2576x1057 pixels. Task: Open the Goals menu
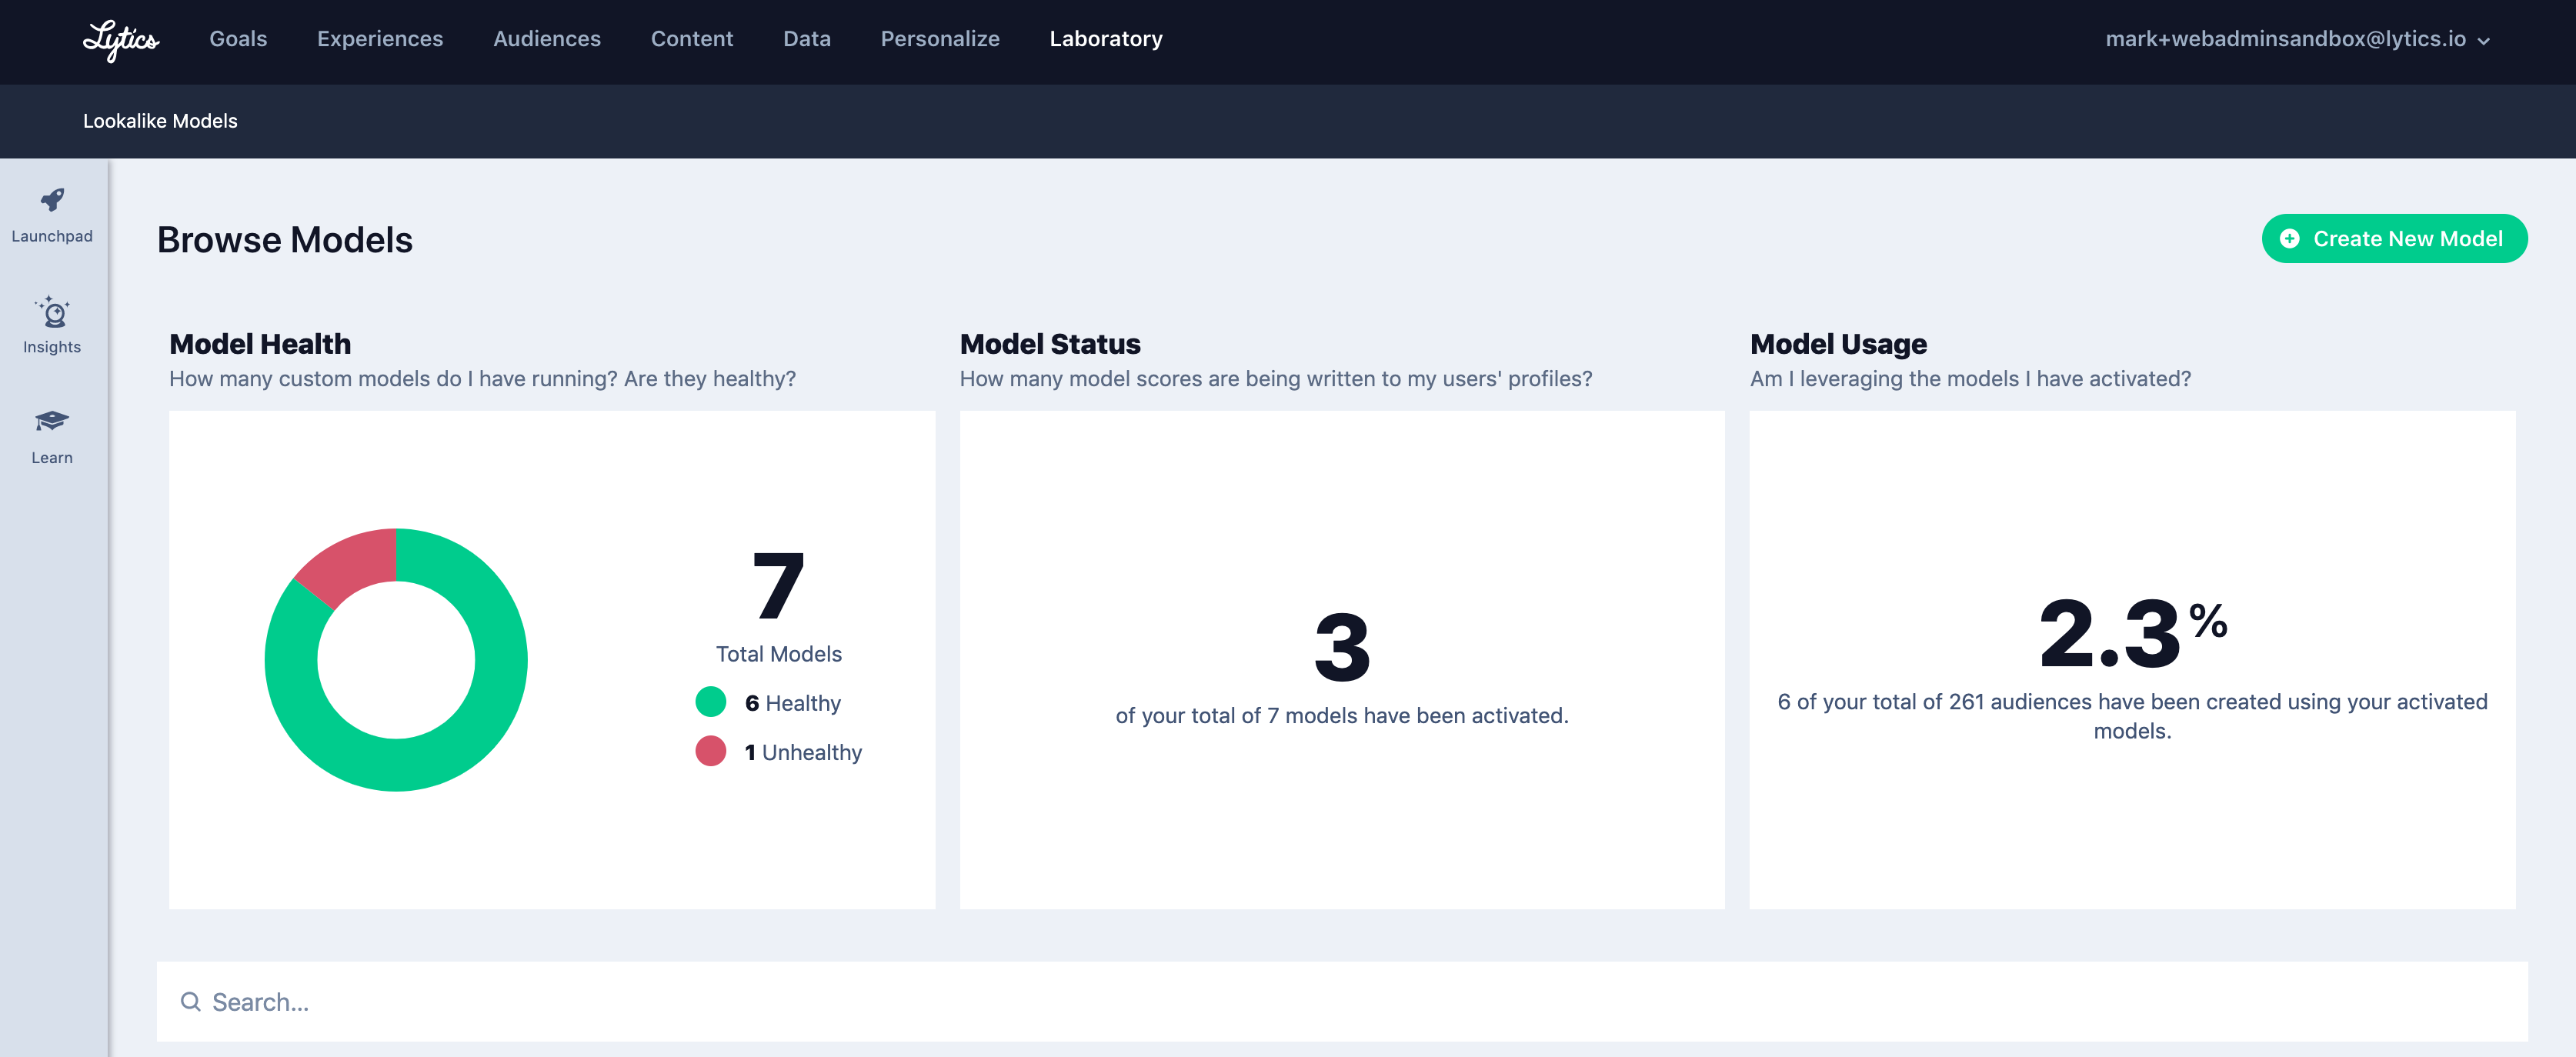pos(238,39)
